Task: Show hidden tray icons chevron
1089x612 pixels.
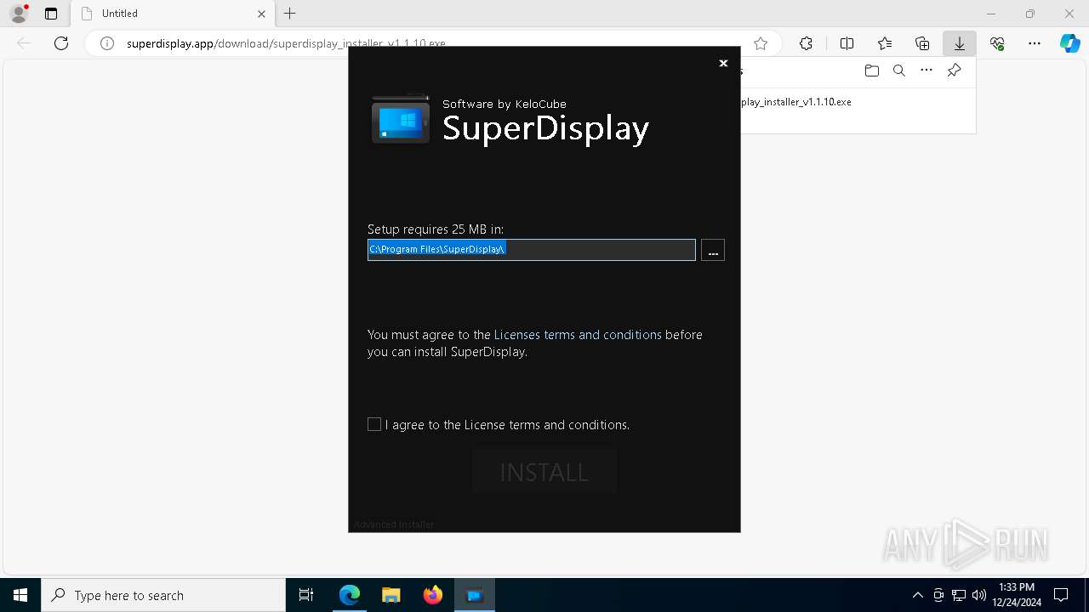Action: 917,595
